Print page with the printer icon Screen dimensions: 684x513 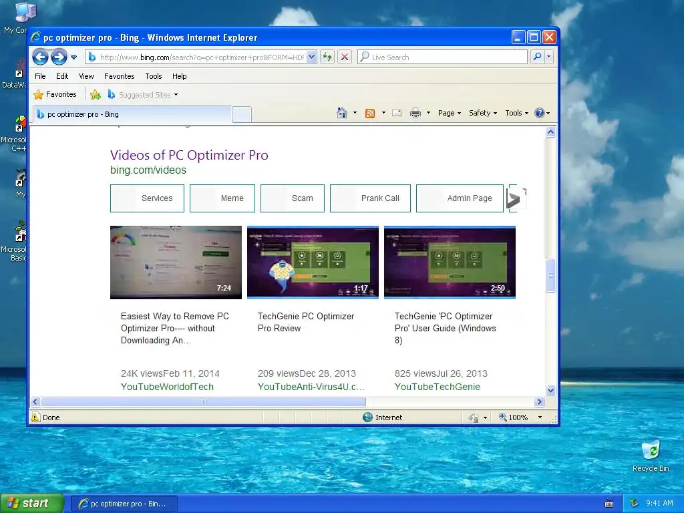[415, 114]
